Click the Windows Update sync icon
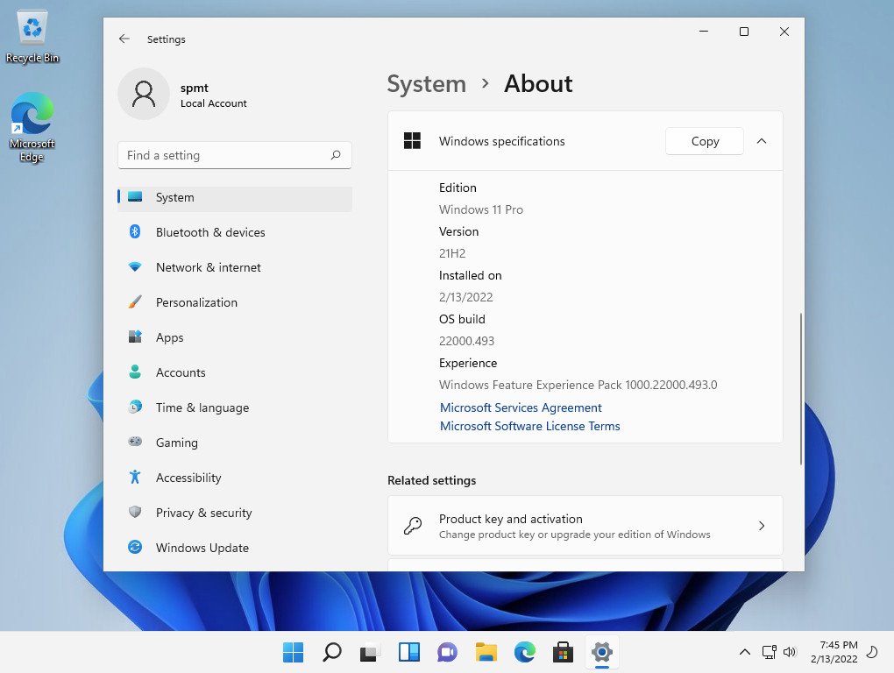894x673 pixels. click(x=135, y=547)
